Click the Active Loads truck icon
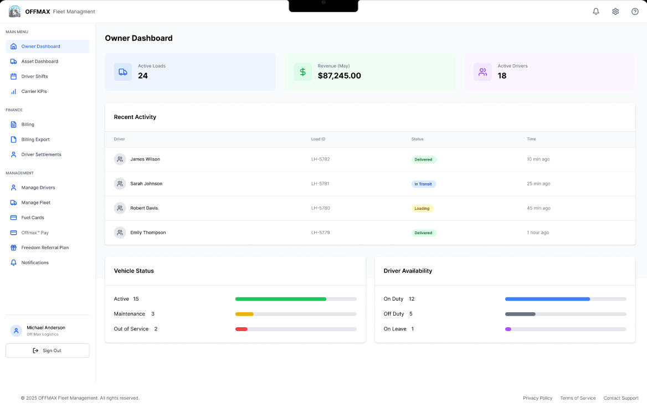 point(123,72)
